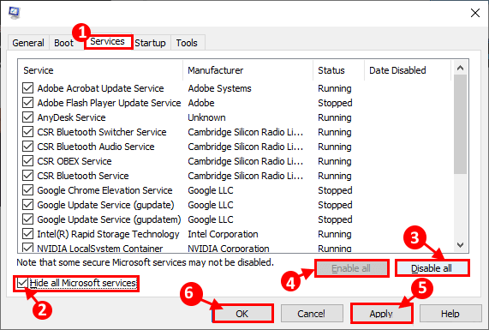
Task: Sort by the Manufacturer column header
Action: (248, 70)
